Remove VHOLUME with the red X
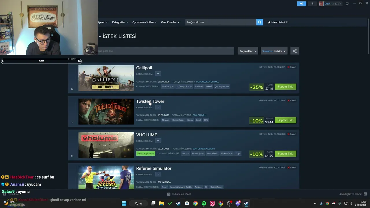This screenshot has height=208, width=370. pos(288,134)
